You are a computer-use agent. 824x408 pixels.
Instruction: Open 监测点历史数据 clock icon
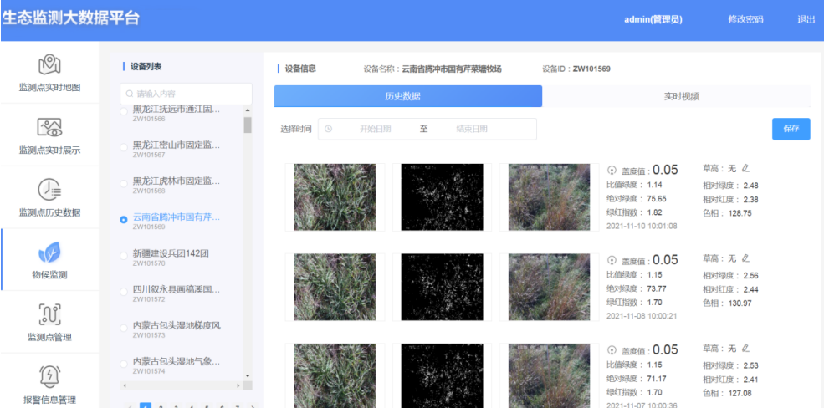click(x=49, y=190)
